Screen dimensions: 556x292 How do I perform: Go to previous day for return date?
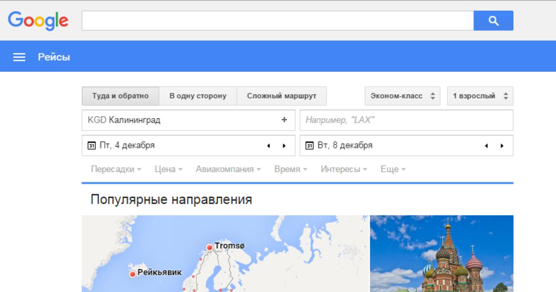tap(486, 146)
